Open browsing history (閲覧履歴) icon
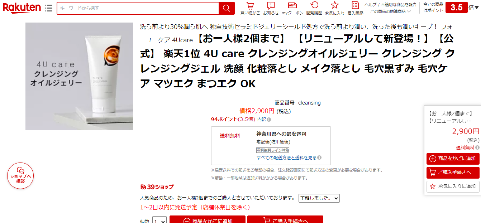 pos(314,9)
